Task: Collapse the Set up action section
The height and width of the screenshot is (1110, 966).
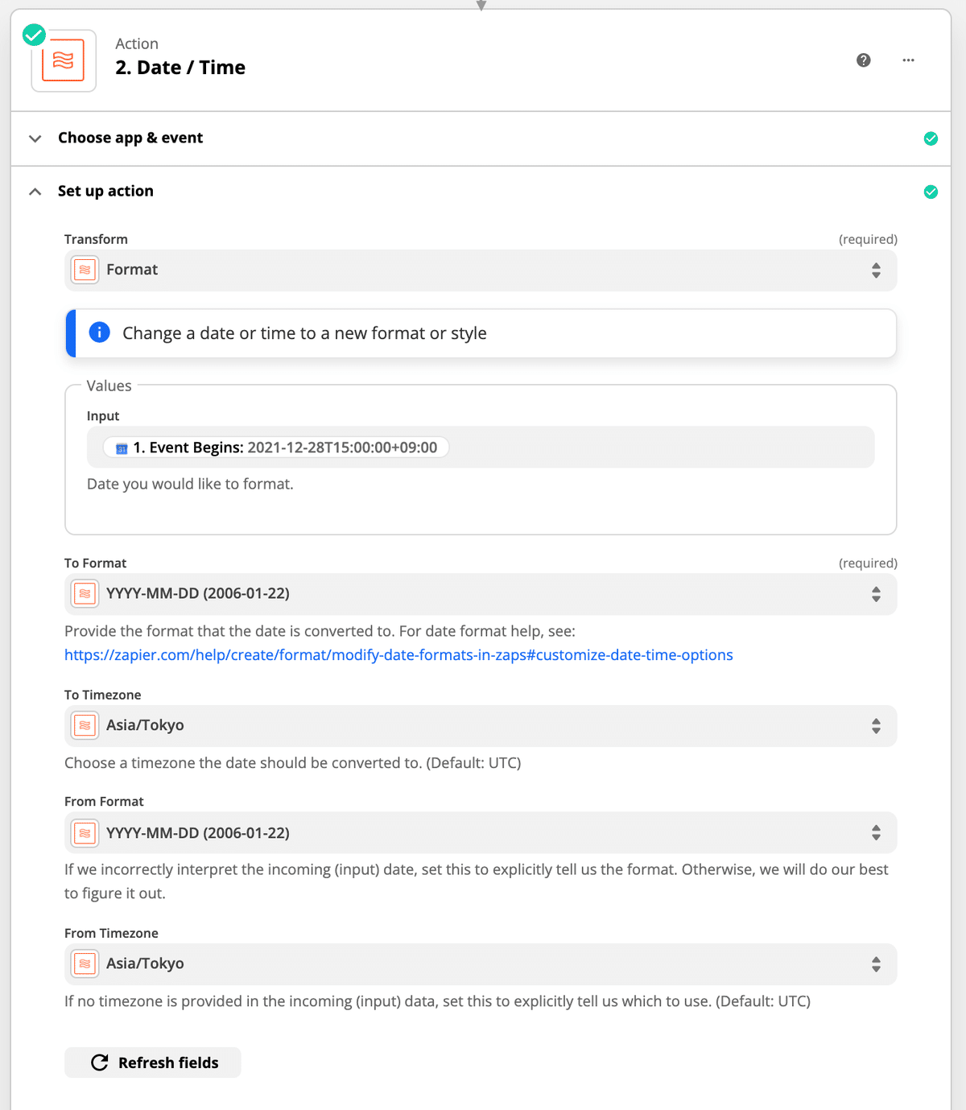Action: coord(35,192)
